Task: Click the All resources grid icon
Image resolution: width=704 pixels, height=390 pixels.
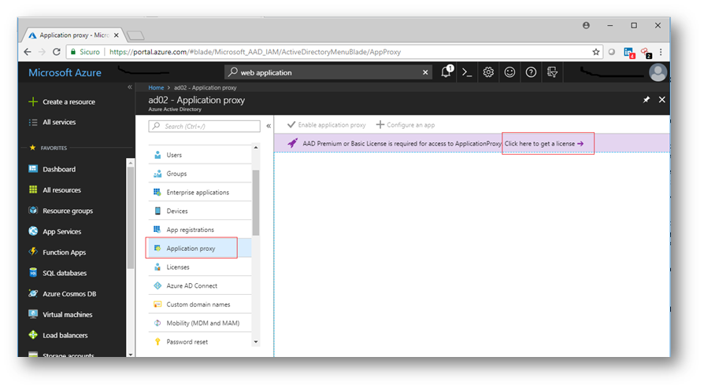Action: tap(33, 189)
